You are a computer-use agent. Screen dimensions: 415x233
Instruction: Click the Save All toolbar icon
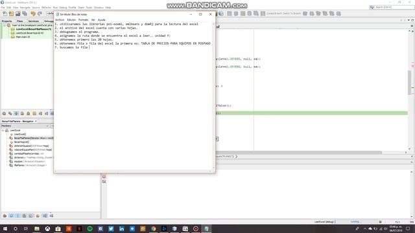[25, 14]
